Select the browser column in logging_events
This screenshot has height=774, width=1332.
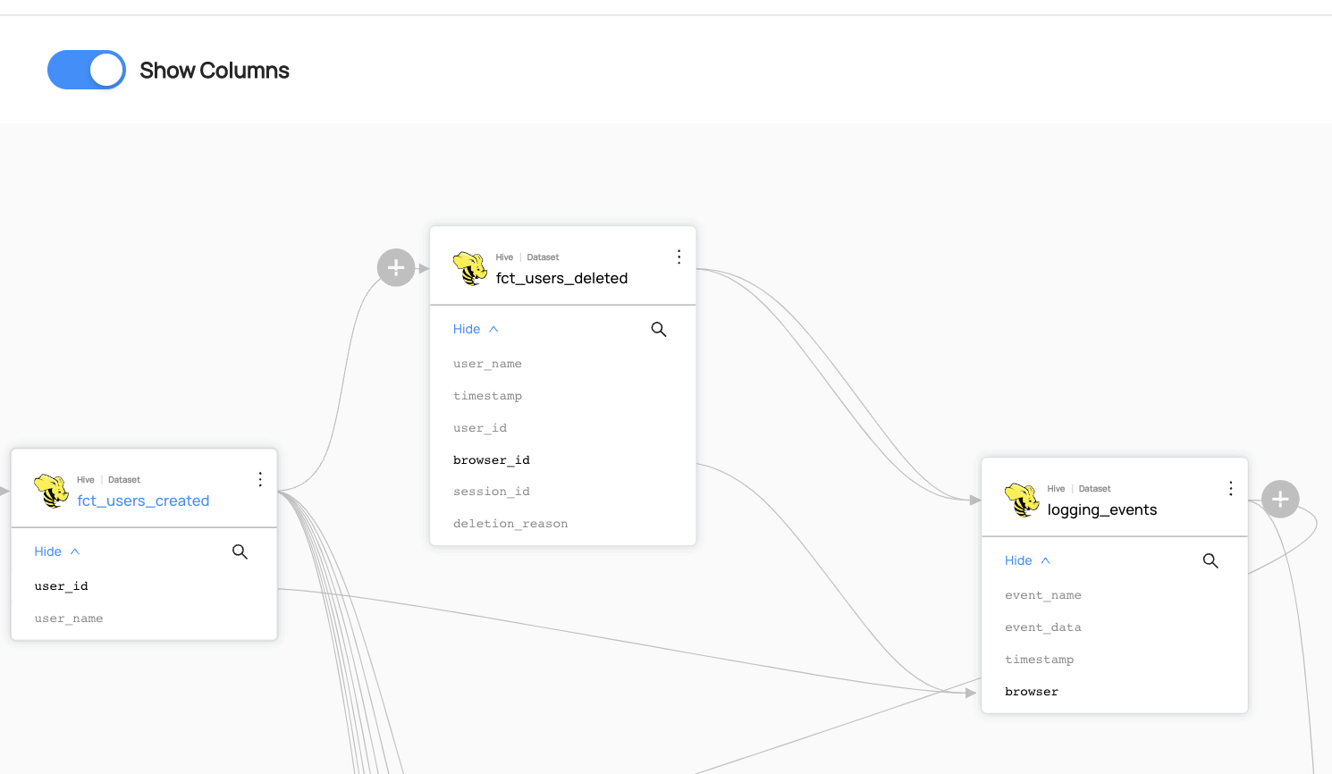pos(1032,691)
